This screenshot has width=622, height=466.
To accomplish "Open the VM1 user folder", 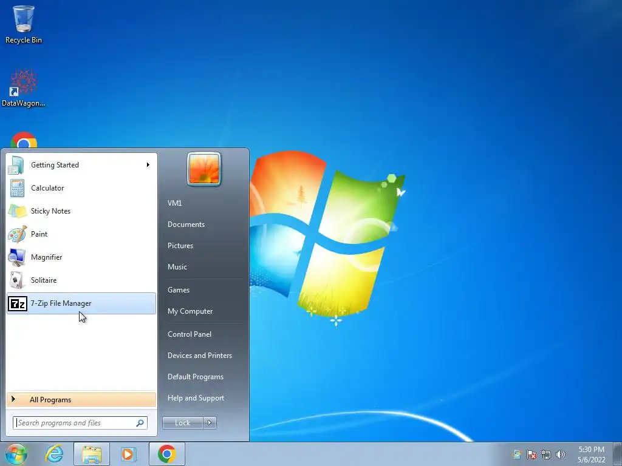I will [174, 203].
